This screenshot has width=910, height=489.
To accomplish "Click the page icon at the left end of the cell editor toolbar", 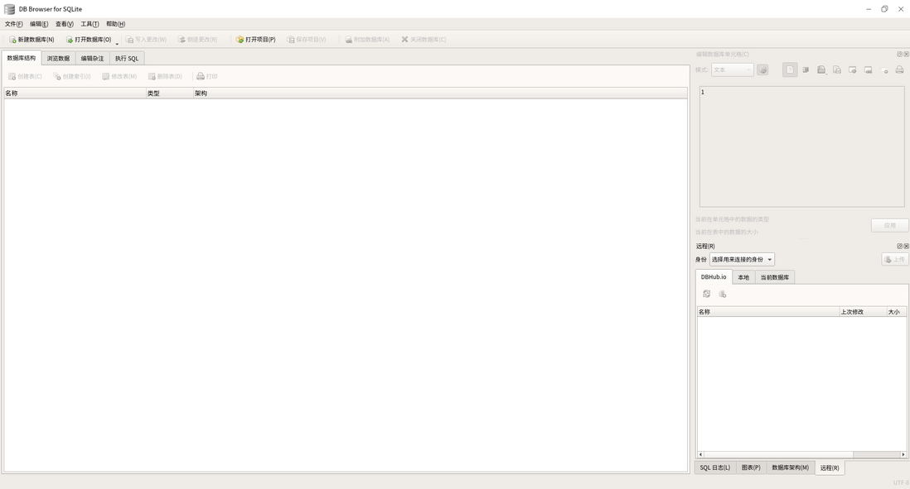I will 790,70.
